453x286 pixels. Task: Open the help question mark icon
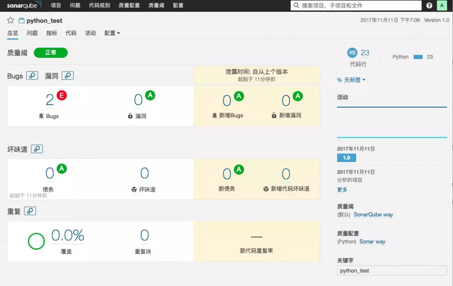(x=429, y=6)
